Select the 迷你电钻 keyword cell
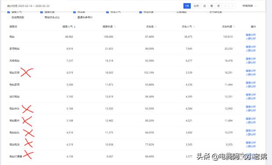This screenshot has width=272, height=165. coord(14,97)
